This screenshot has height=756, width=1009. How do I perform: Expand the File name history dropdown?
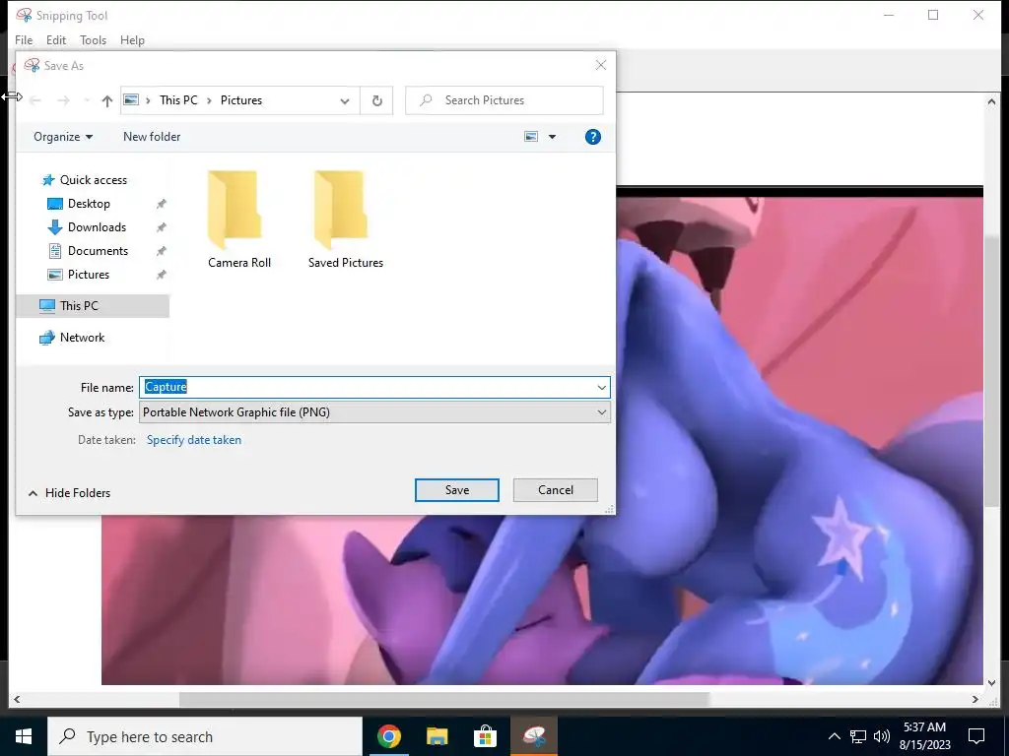(601, 387)
